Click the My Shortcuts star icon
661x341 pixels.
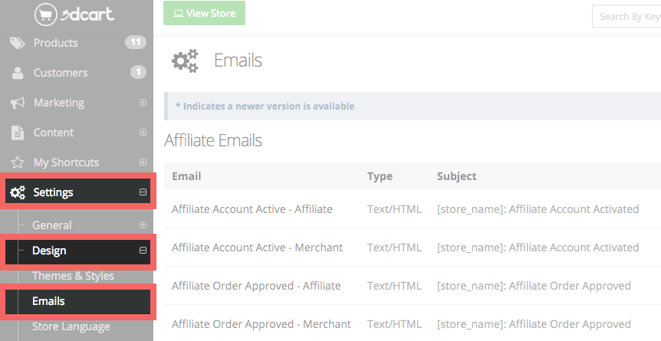coord(18,162)
